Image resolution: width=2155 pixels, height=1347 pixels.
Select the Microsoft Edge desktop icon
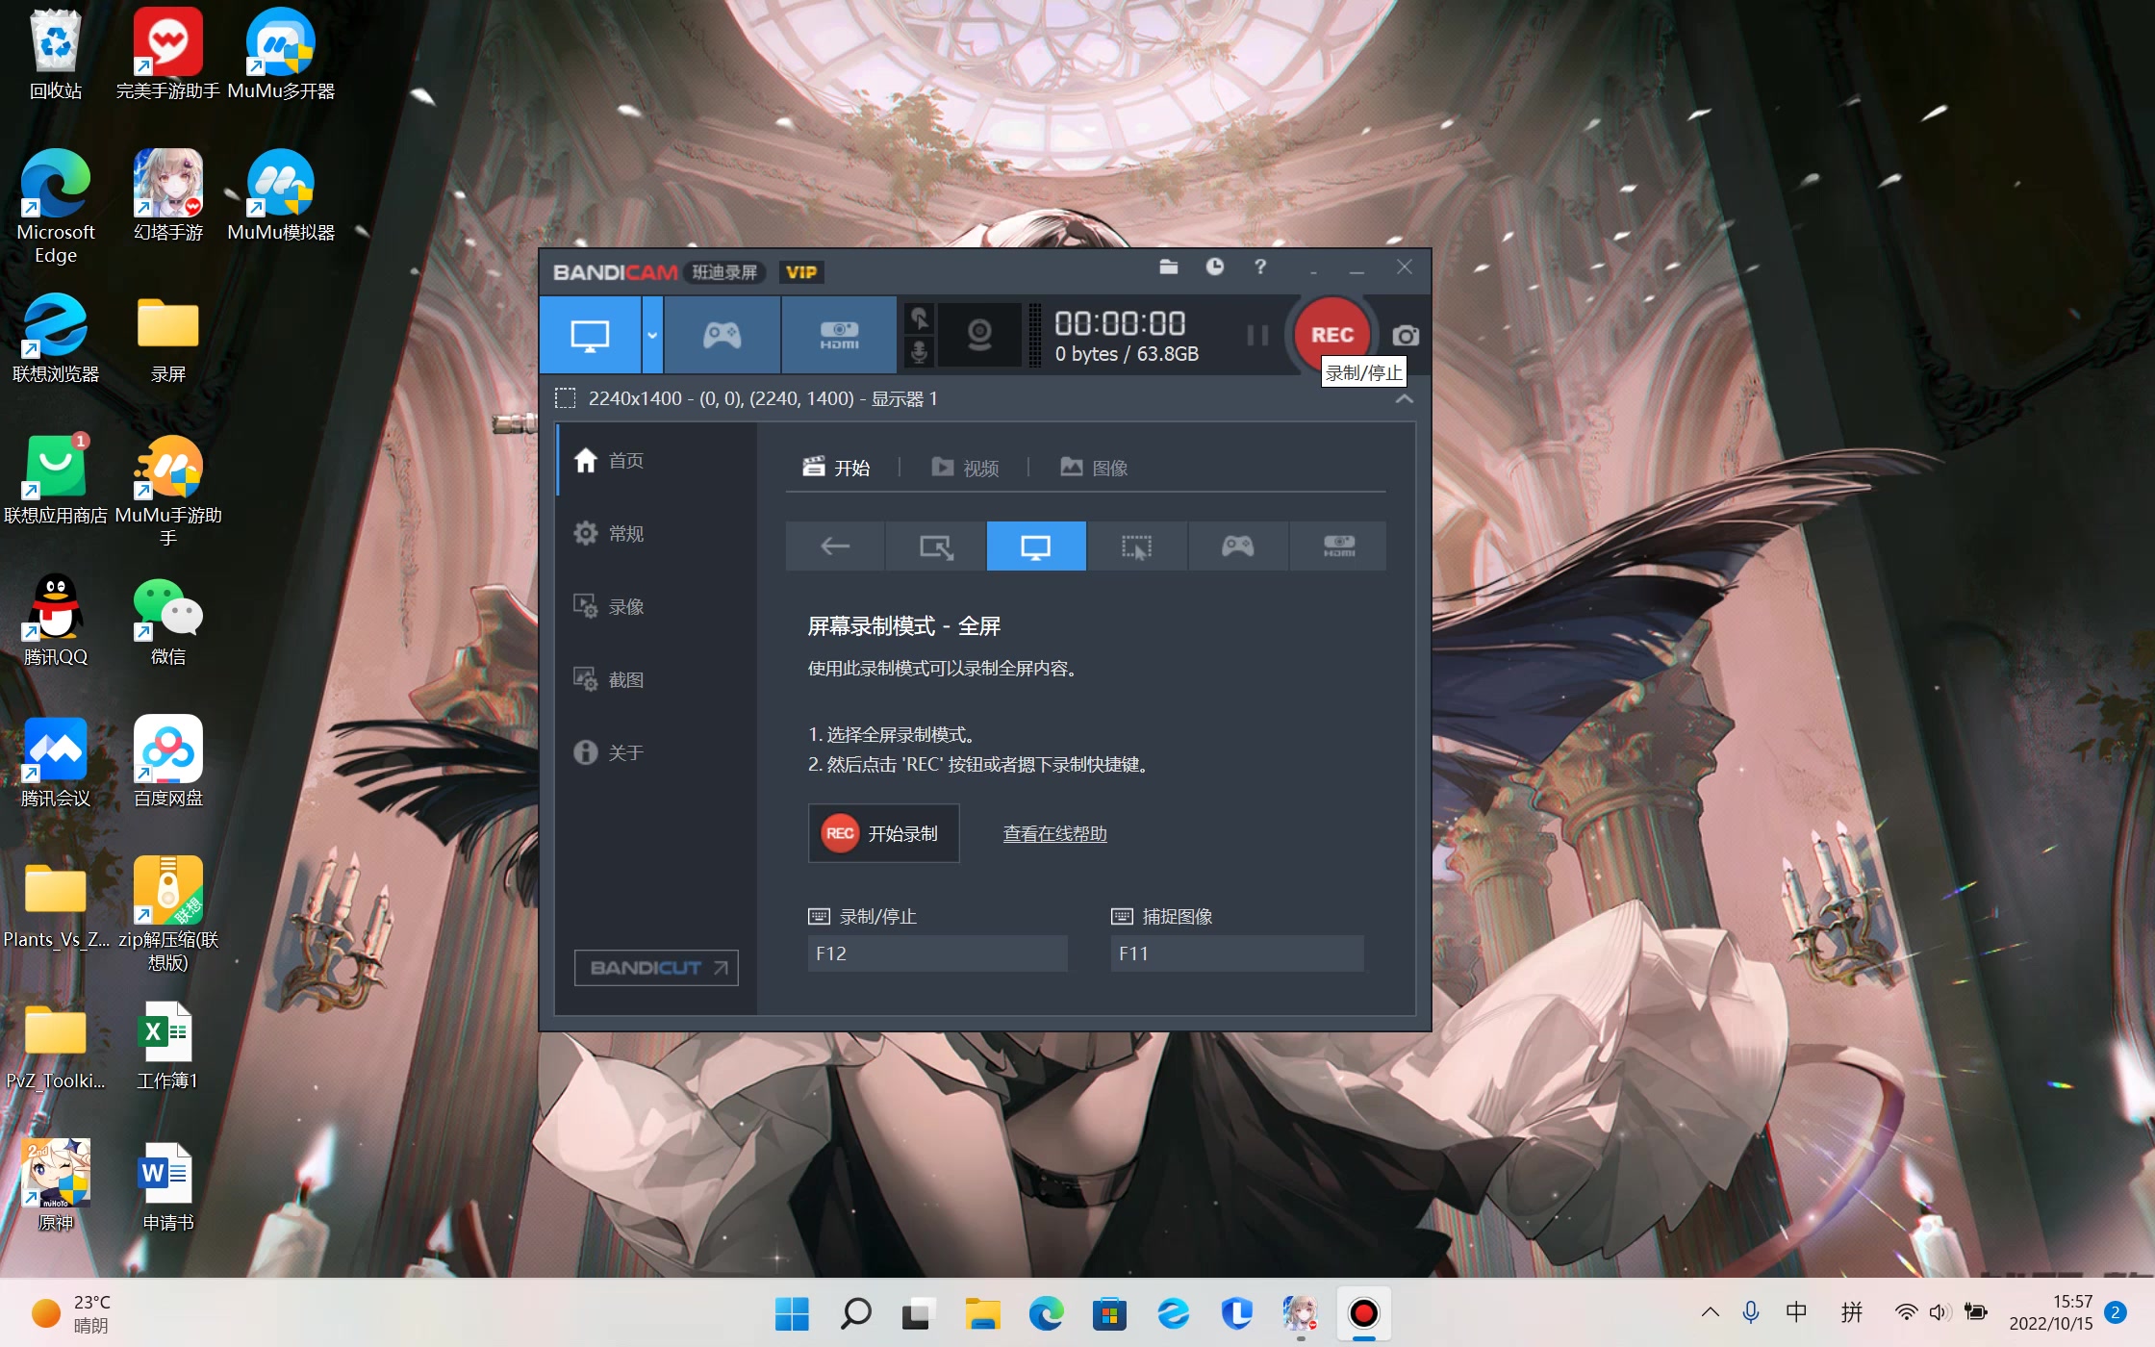pyautogui.click(x=56, y=207)
